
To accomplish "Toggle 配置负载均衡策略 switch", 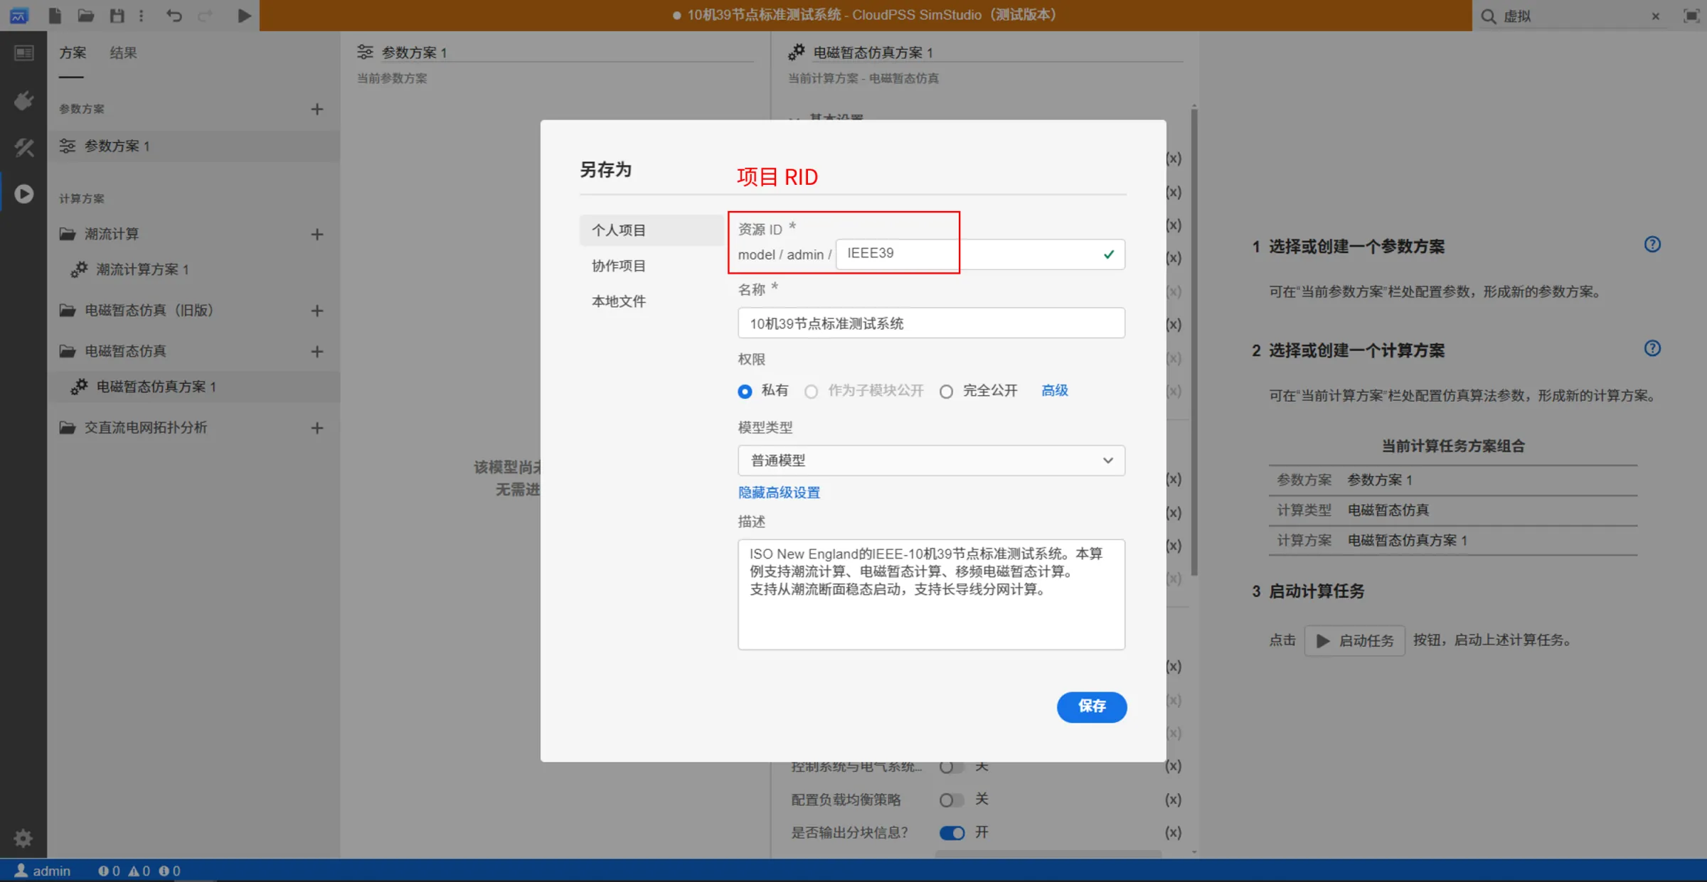I will coord(951,800).
